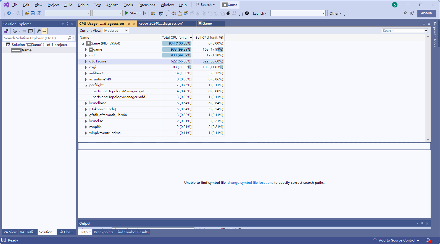This screenshot has width=440, height=244.
Task: Collapse the perfsight module row
Action: click(86, 85)
